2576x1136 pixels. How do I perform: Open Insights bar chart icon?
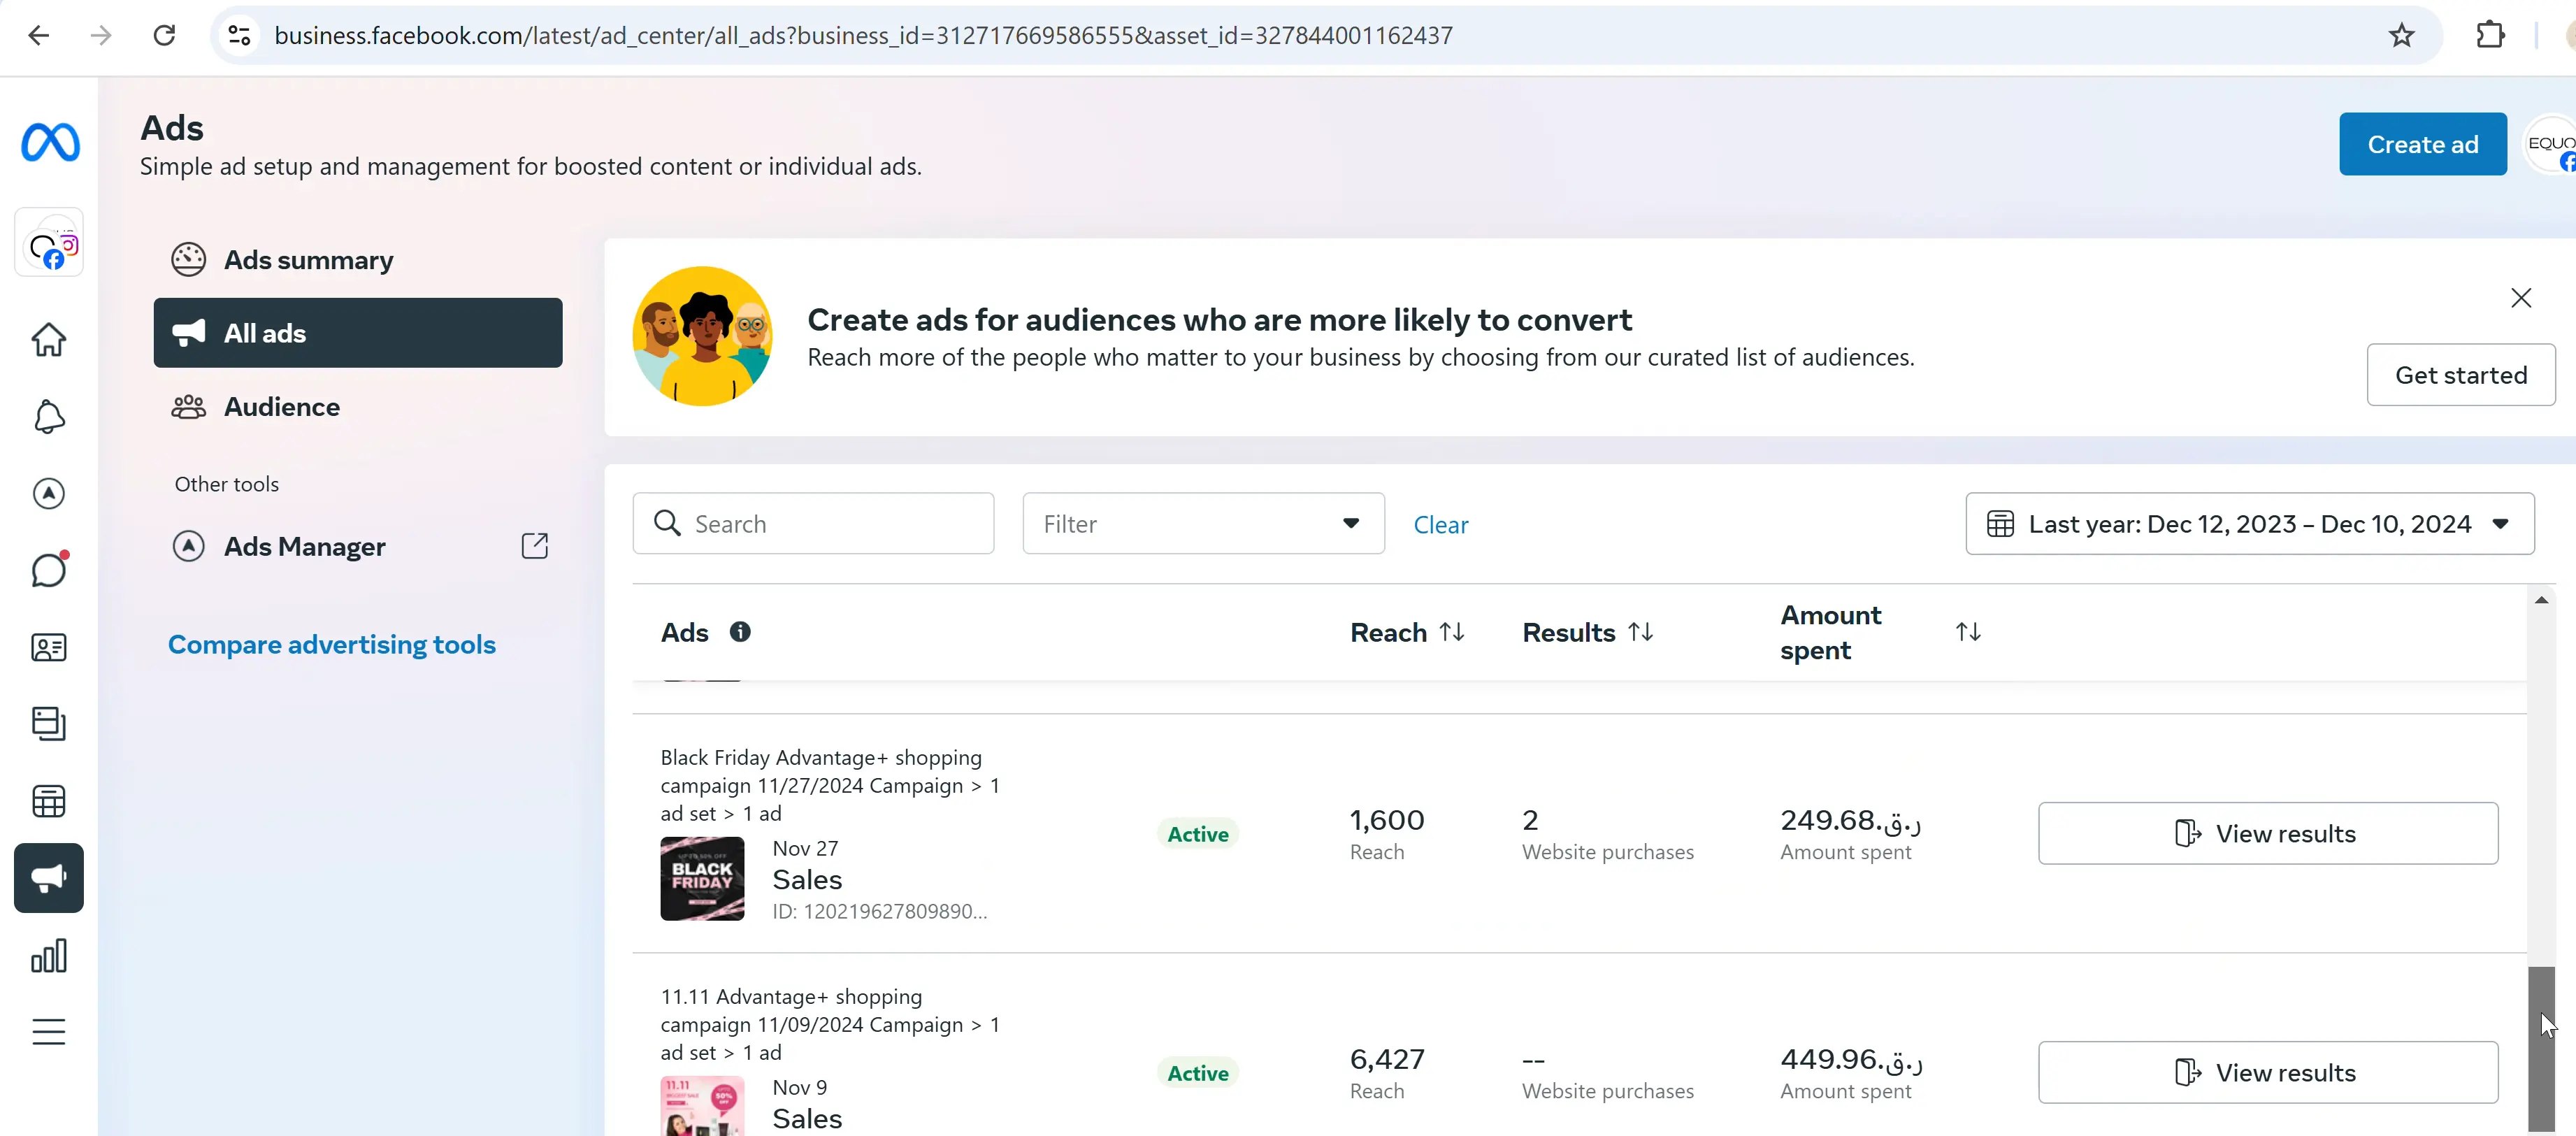click(x=49, y=956)
